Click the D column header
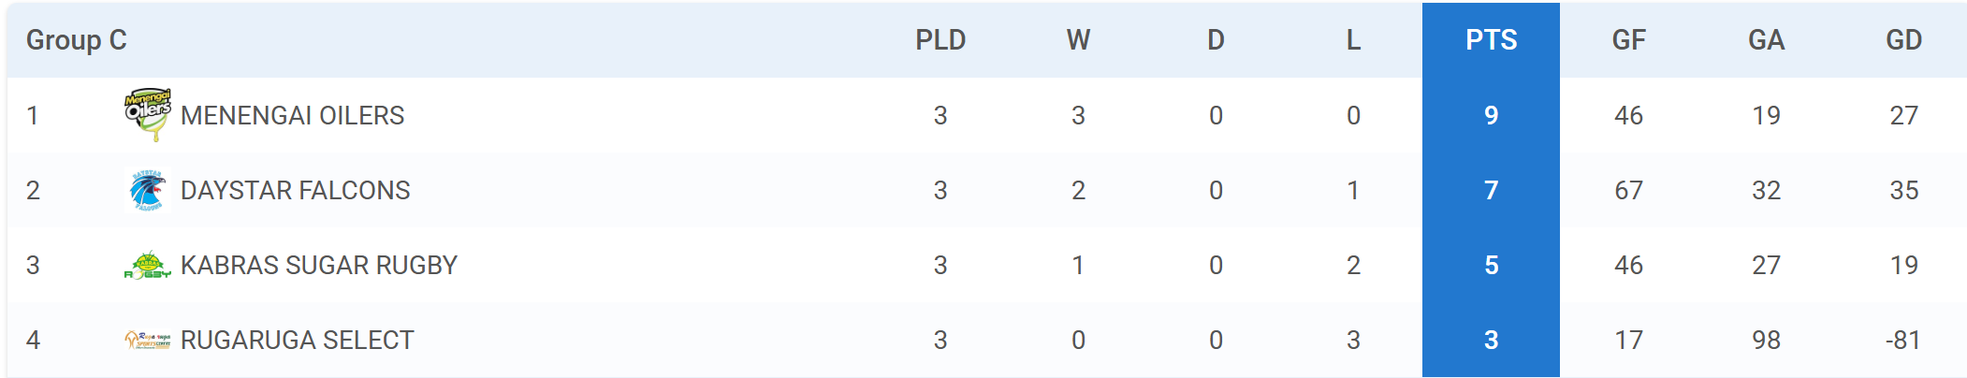Screen dimensions: 1967x378 pos(1216,40)
